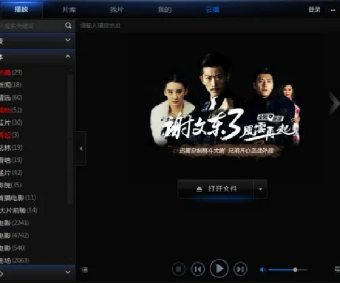
Task: Open the 武林 (19) channel
Action: pyautogui.click(x=11, y=148)
